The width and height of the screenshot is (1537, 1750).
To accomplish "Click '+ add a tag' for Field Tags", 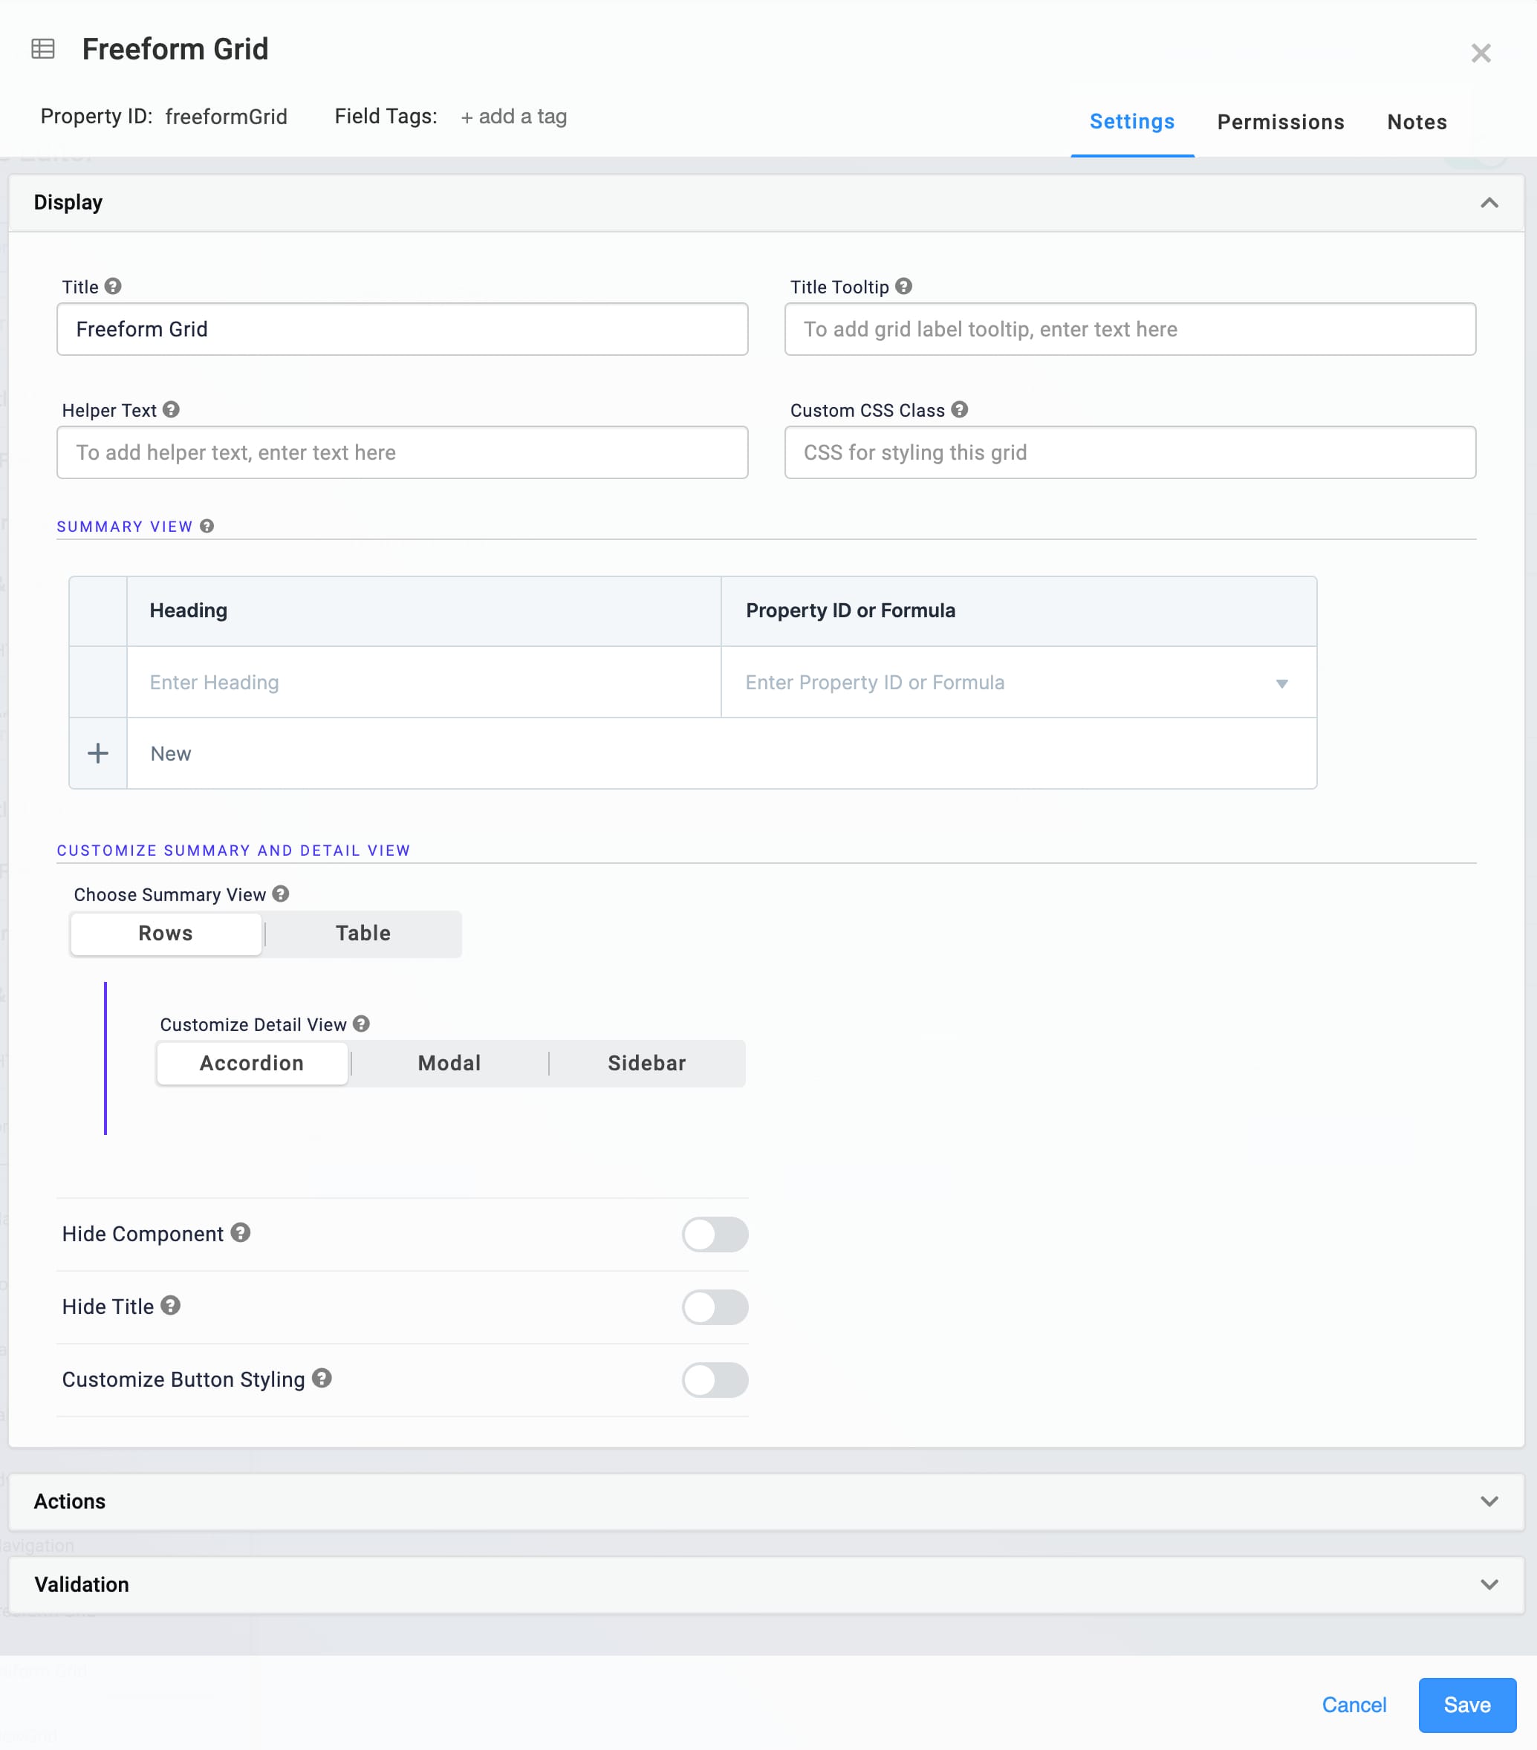I will click(514, 117).
